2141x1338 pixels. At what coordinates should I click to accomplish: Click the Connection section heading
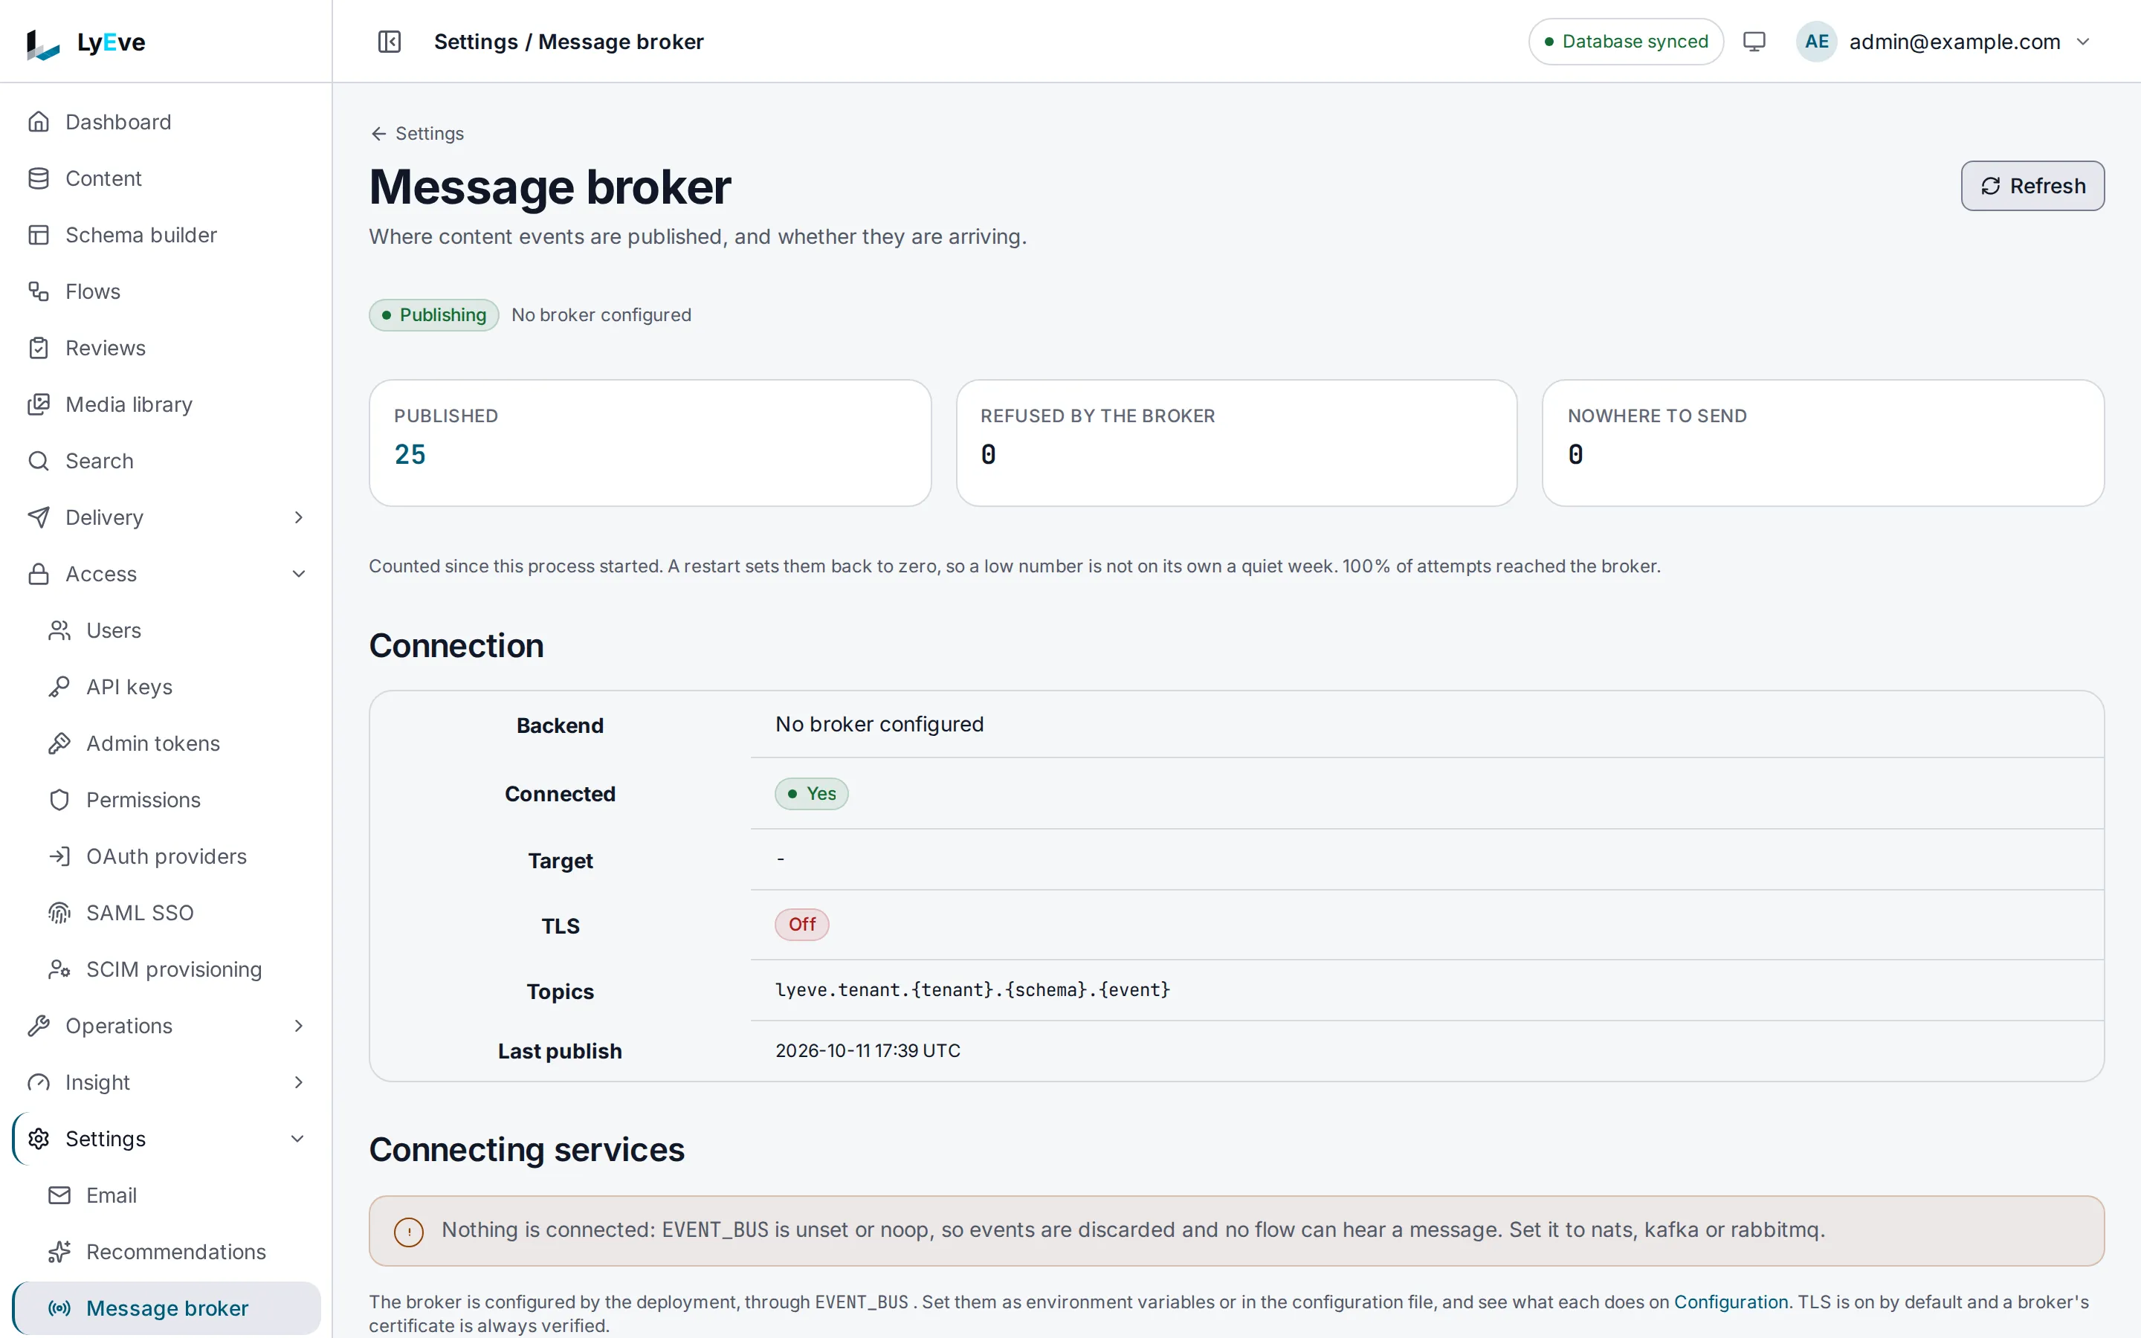pos(456,645)
